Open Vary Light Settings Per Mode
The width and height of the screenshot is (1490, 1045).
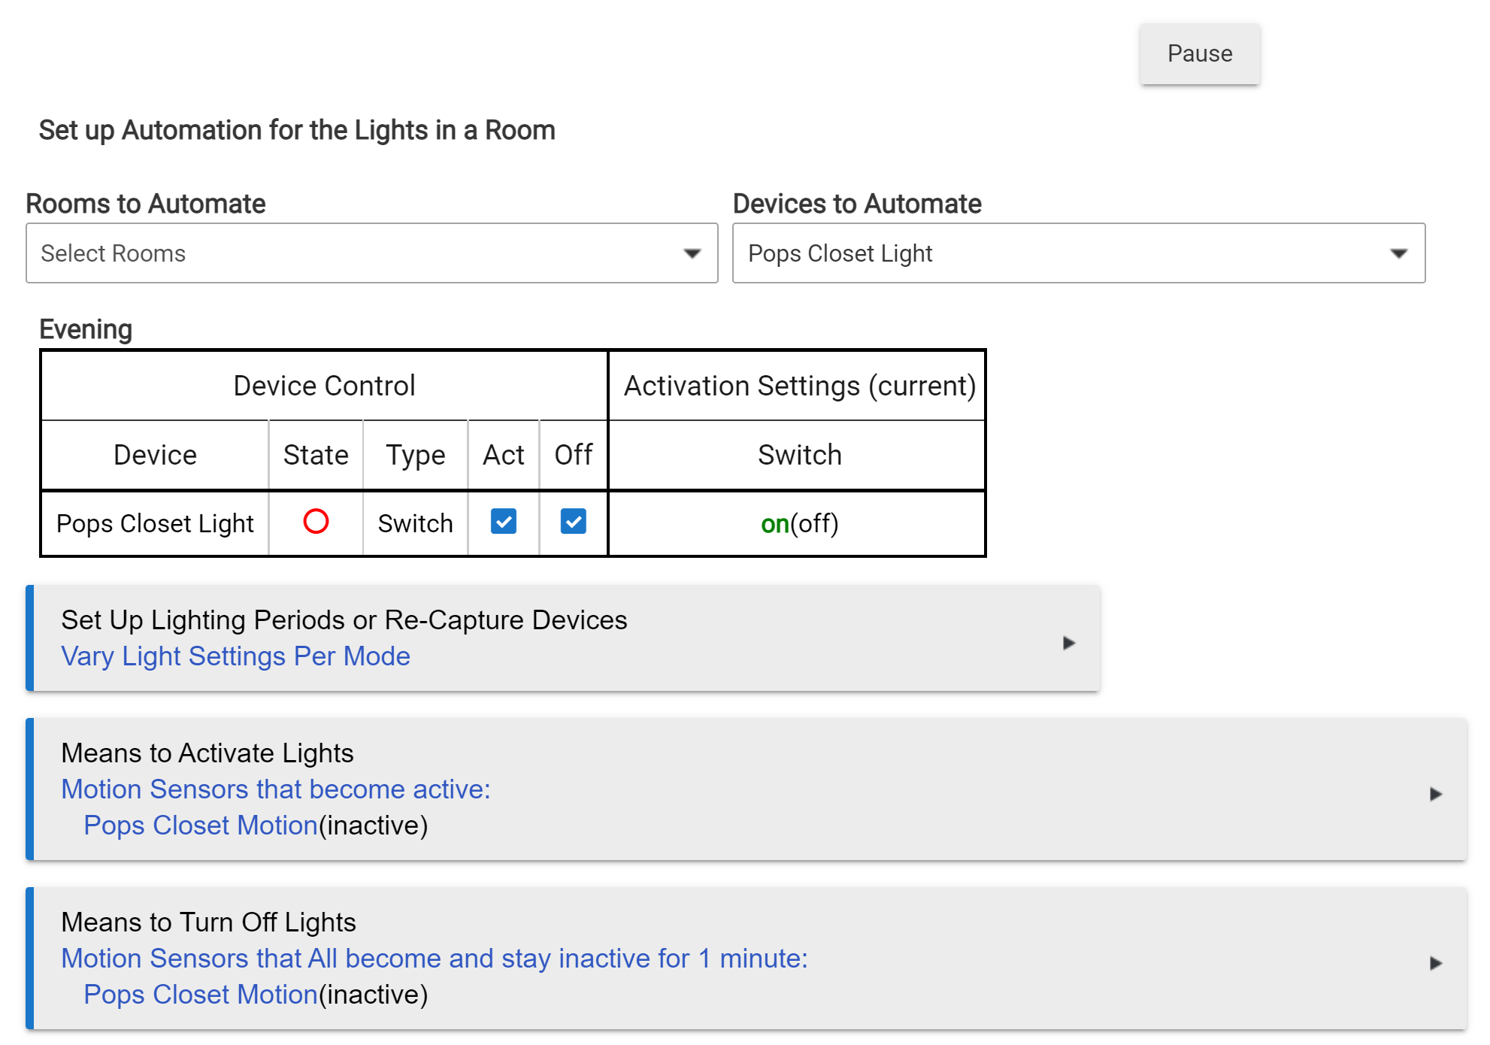point(235,656)
